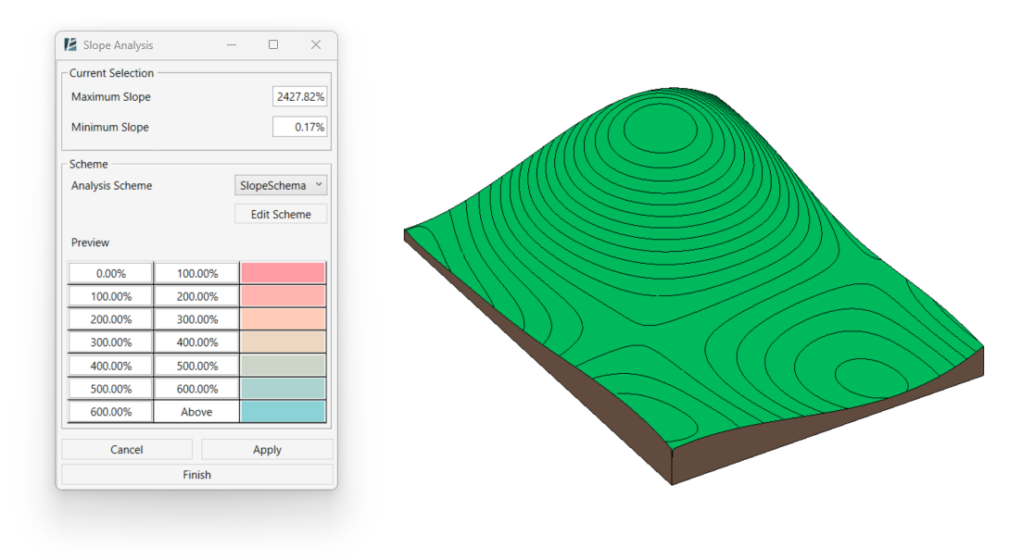Click the Apply button
This screenshot has width=1022, height=560.
(x=267, y=450)
